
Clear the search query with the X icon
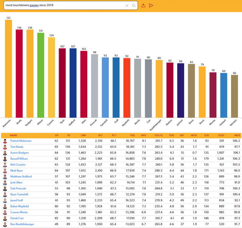coord(127,5)
